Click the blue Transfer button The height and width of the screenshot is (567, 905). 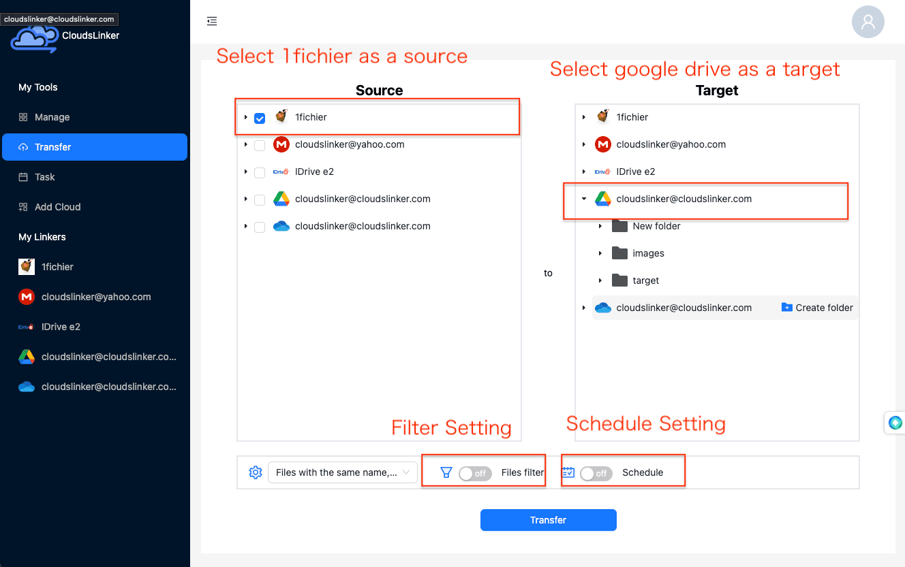549,520
